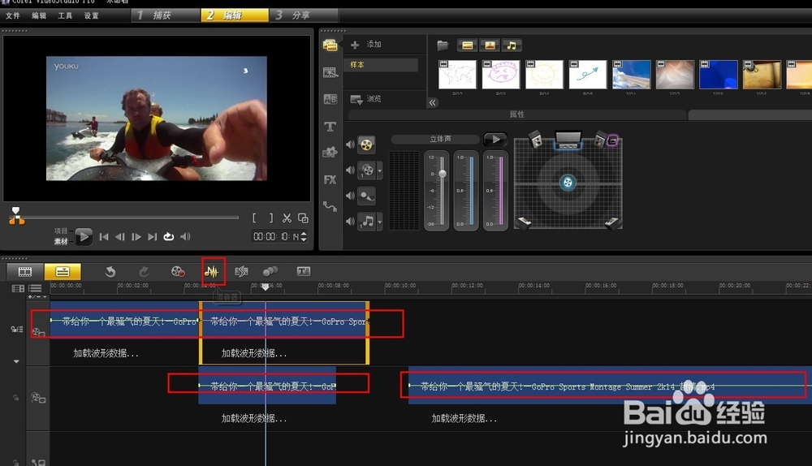Click the preview scrubber handle
Viewport: 812px width, 466px height.
(16, 212)
